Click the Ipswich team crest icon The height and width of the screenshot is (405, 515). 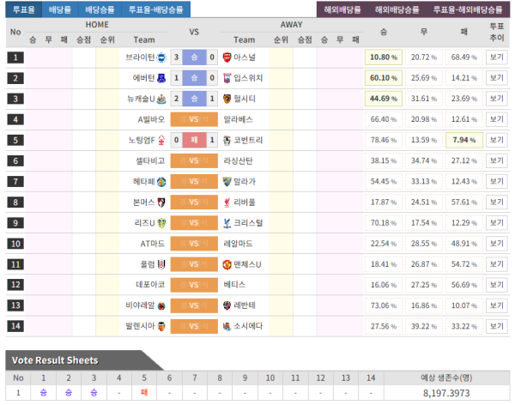pos(227,78)
